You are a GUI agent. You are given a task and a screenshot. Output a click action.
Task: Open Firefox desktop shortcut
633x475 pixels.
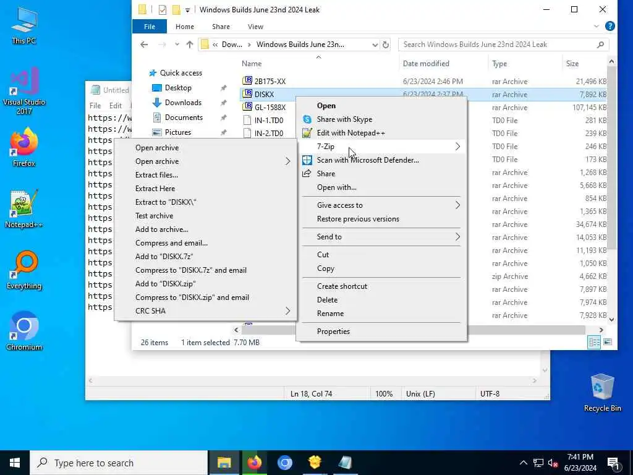[x=24, y=148]
